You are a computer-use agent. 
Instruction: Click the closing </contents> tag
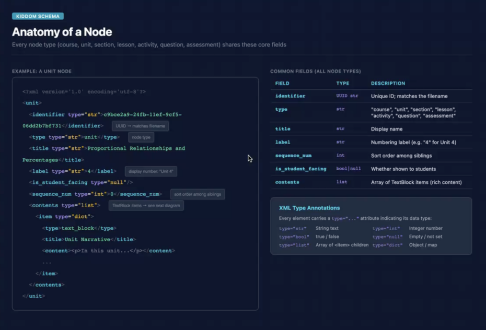tap(47, 285)
